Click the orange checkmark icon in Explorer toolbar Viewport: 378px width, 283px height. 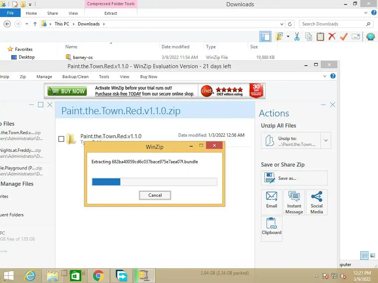pyautogui.click(x=344, y=36)
